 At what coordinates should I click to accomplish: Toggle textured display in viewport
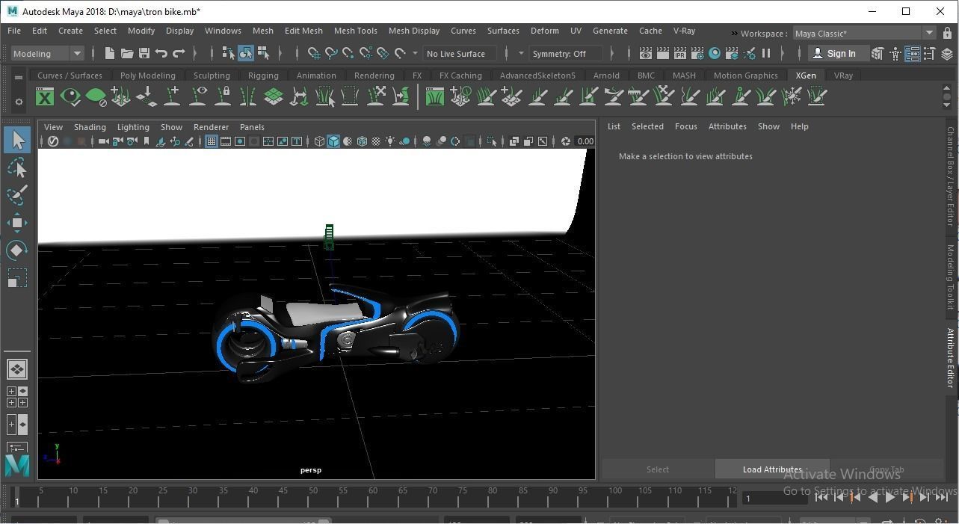pos(376,141)
